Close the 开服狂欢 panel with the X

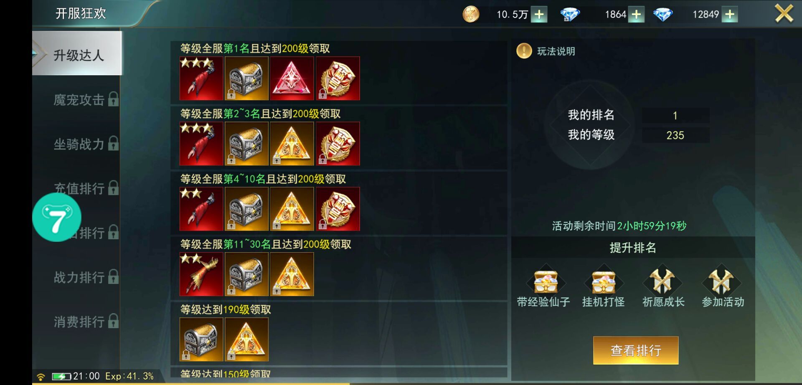point(784,14)
